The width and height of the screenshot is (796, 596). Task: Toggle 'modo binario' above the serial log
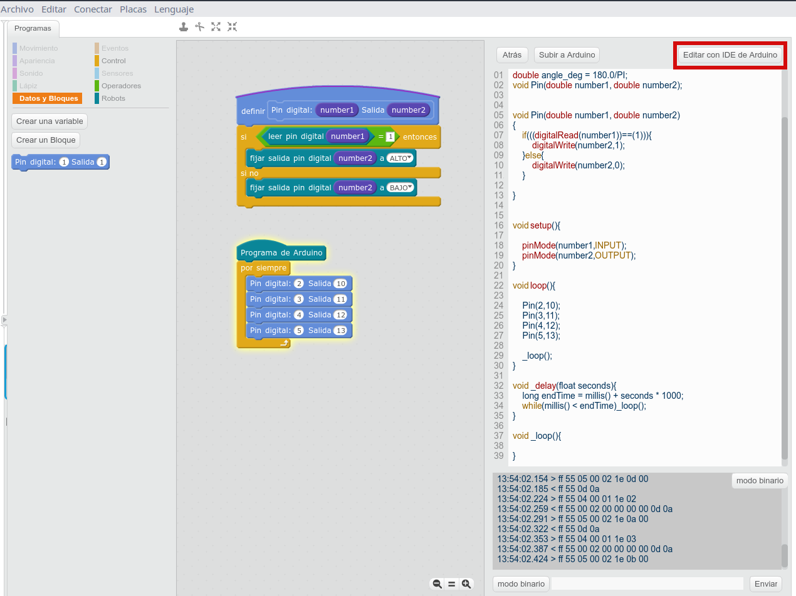coord(759,481)
